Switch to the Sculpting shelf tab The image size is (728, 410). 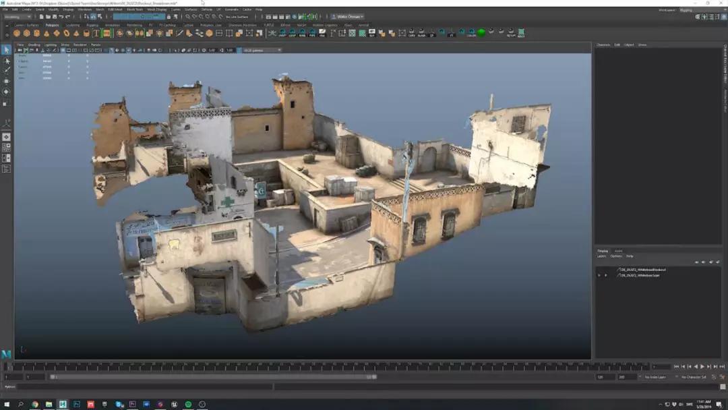coord(72,25)
